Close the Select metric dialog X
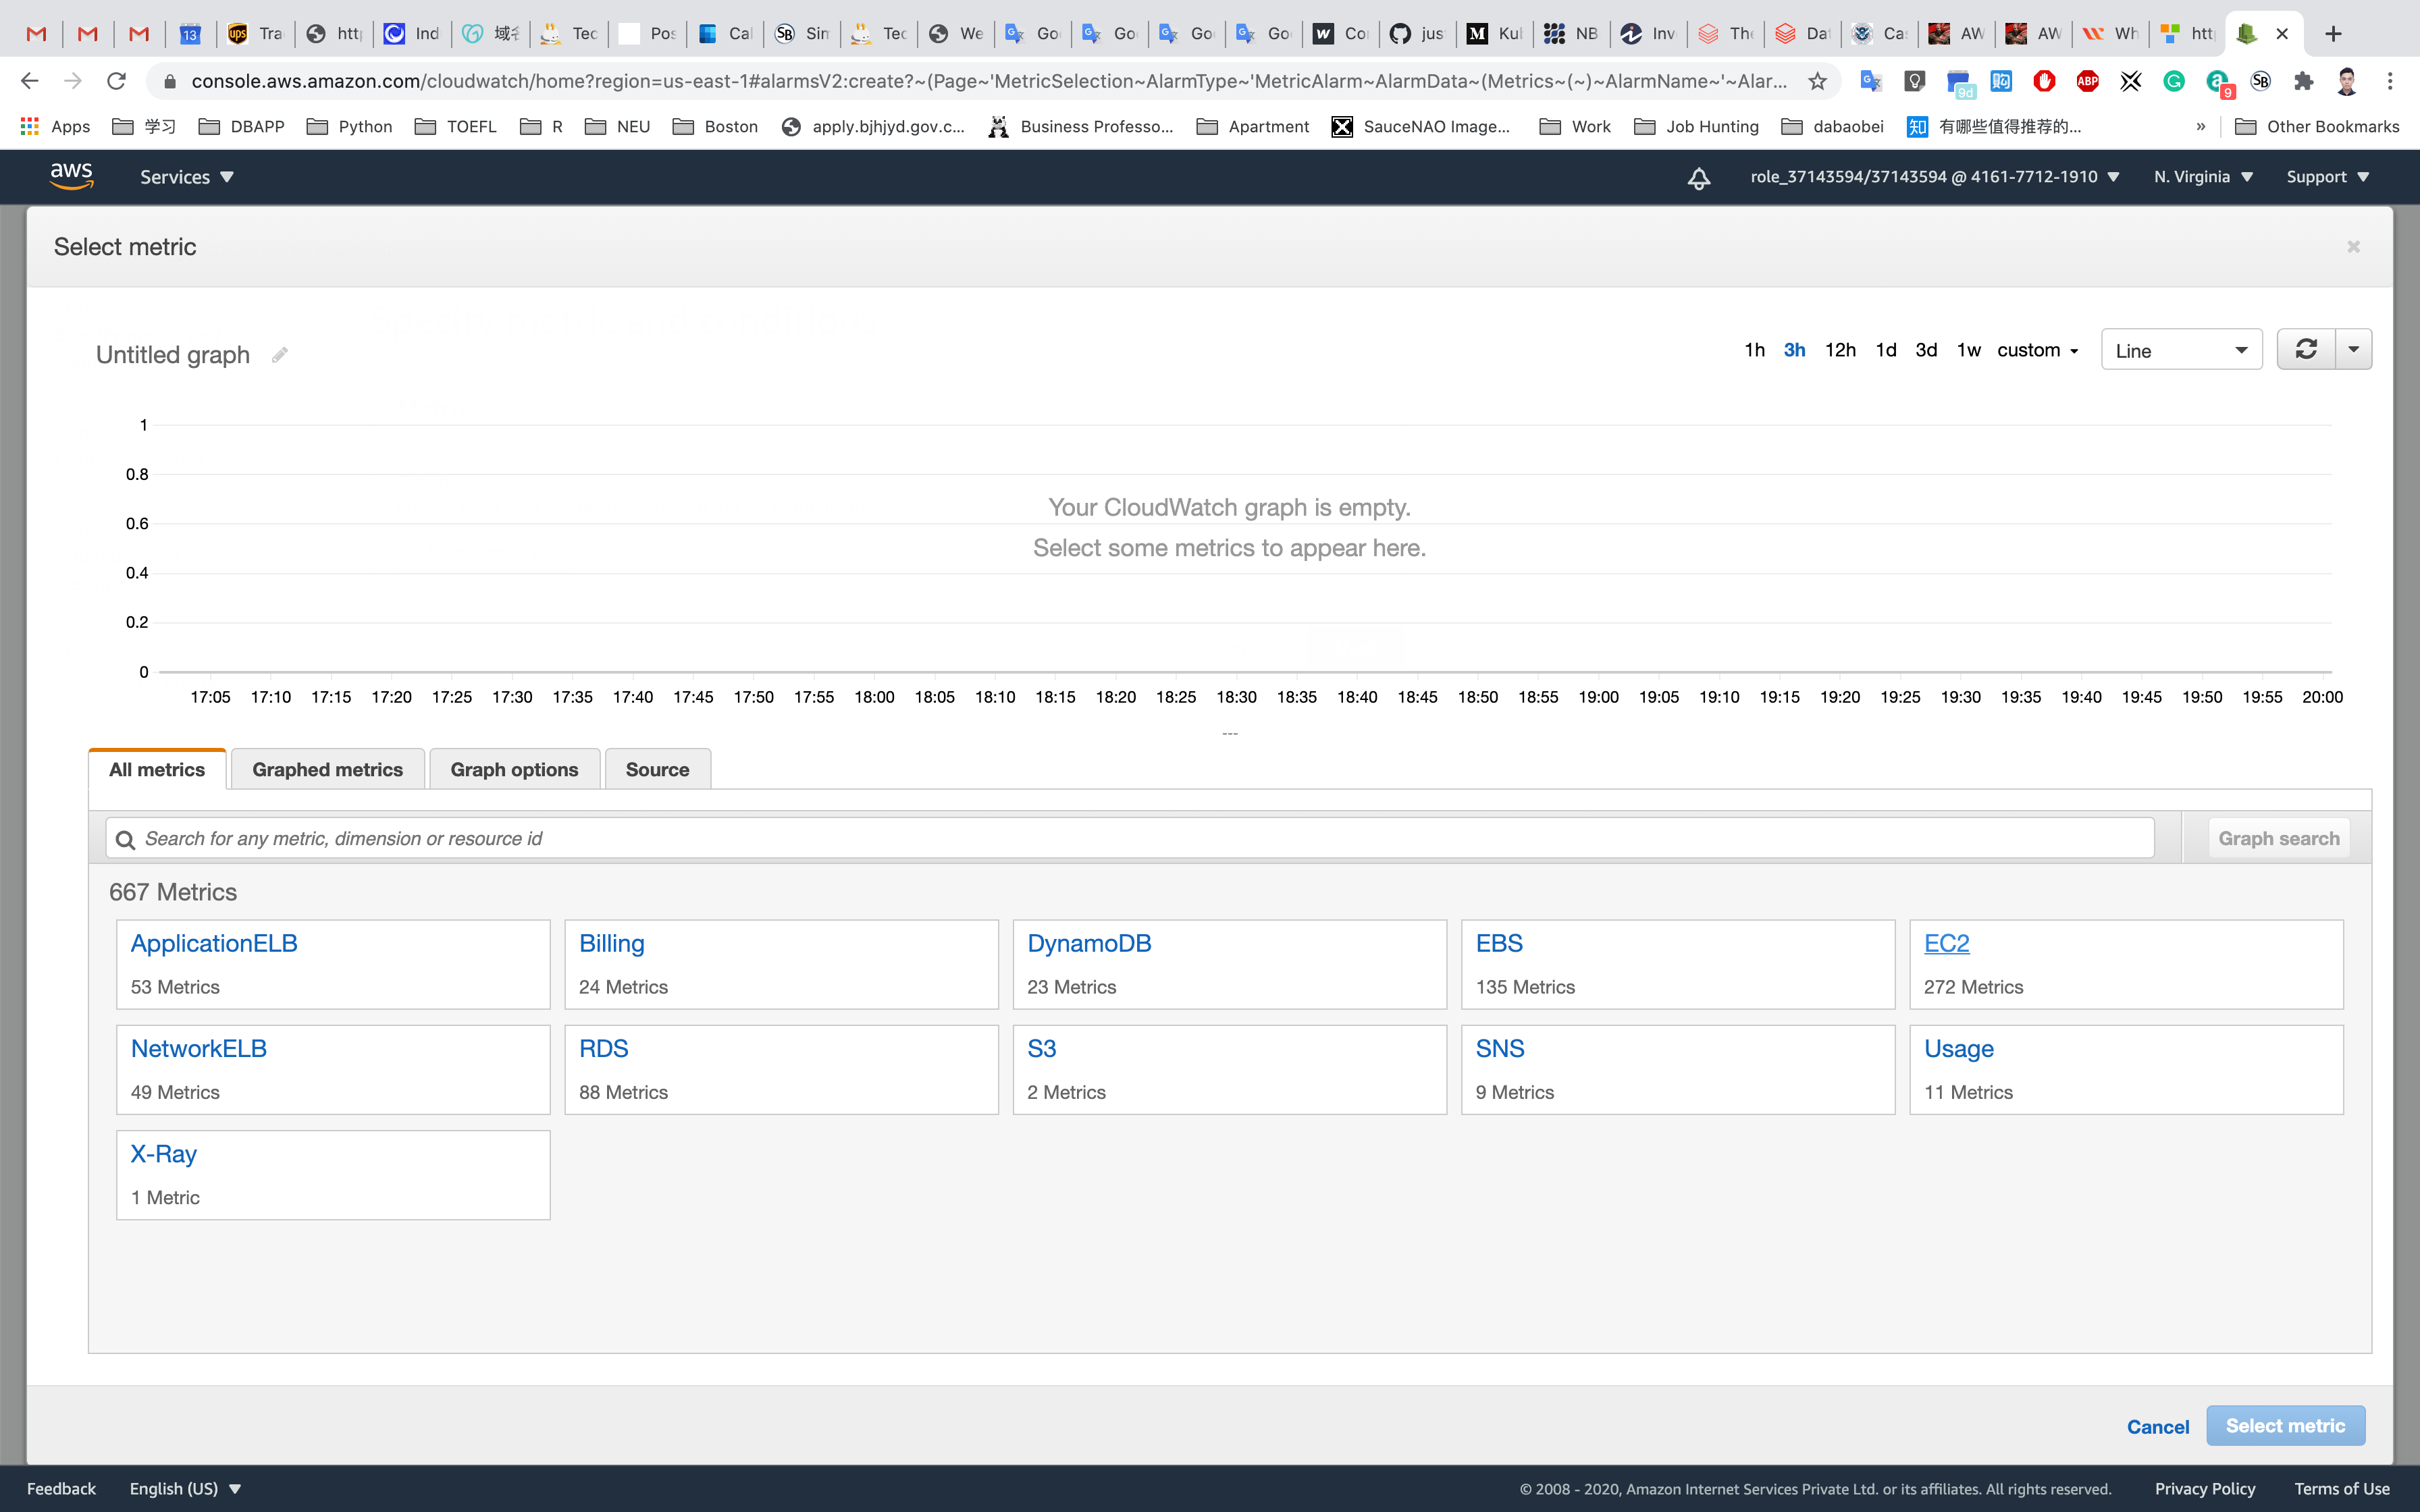This screenshot has height=1512, width=2420. click(x=2353, y=247)
